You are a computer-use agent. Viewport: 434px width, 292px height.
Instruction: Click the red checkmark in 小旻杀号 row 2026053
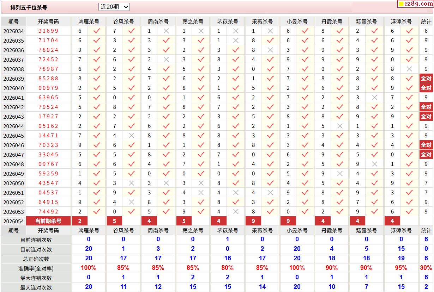point(305,212)
